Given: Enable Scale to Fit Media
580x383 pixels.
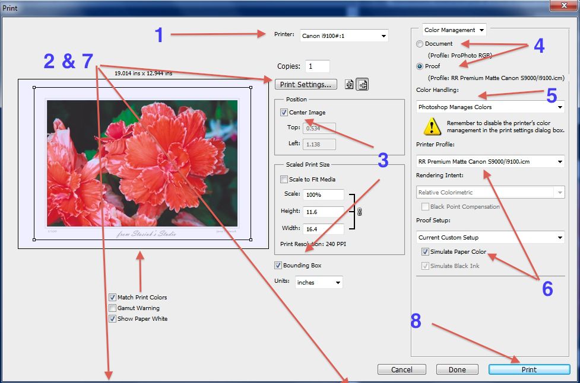Looking at the screenshot, I should (x=284, y=180).
